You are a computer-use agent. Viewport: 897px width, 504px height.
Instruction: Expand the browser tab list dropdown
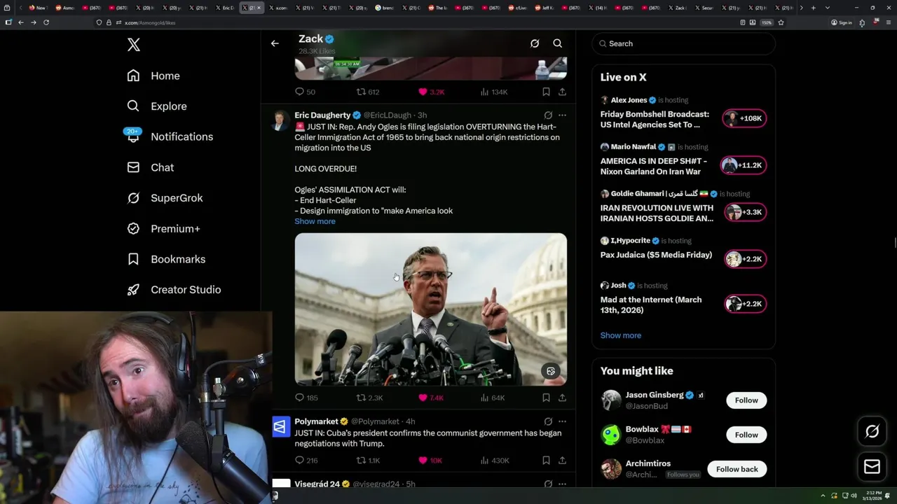[x=828, y=8]
